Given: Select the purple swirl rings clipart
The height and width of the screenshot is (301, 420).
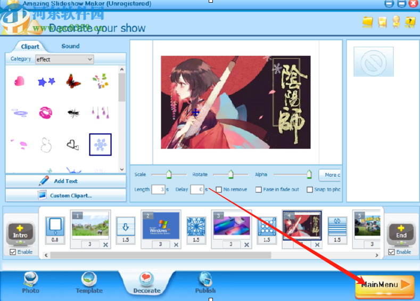Looking at the screenshot, I should click(x=19, y=112).
